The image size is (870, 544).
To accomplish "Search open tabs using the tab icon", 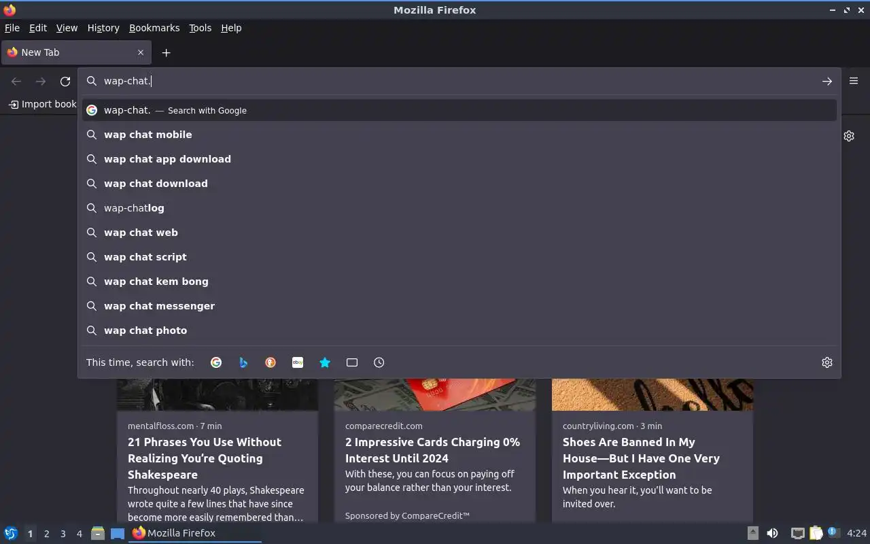I will pos(352,362).
